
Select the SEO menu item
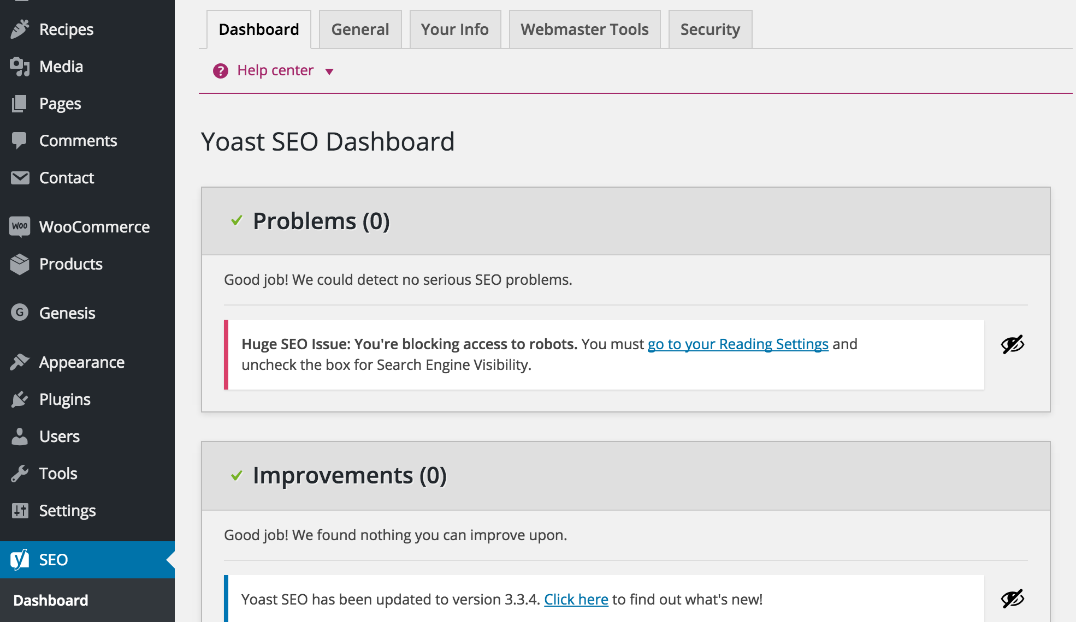87,560
